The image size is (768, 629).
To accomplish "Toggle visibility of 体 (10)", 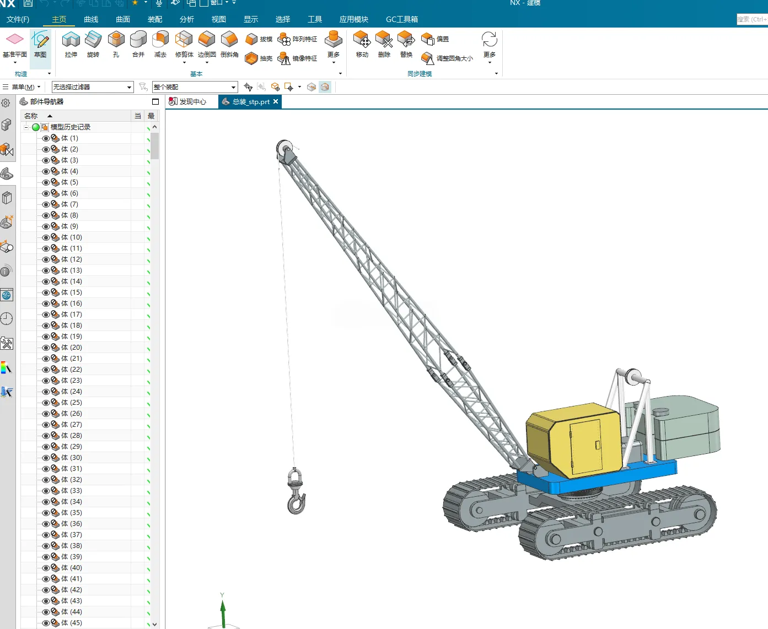I will click(x=46, y=237).
